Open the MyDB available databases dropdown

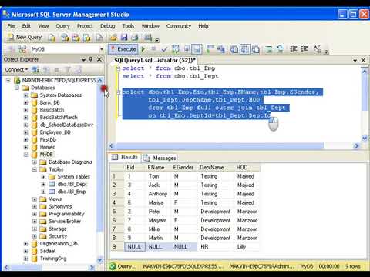[102, 49]
